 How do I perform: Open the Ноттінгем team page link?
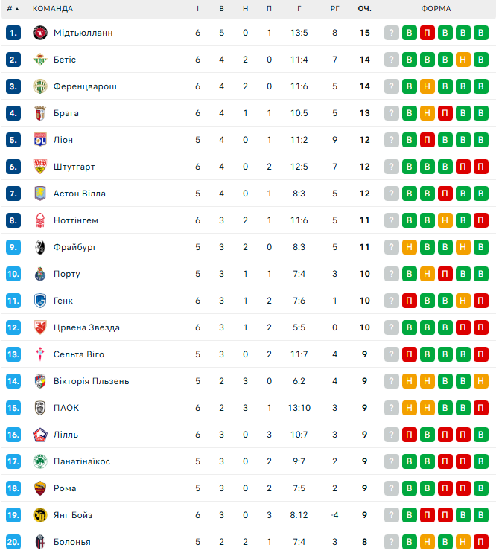[76, 220]
